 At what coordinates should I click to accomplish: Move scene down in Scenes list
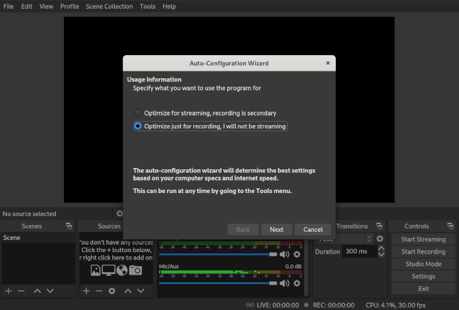pyautogui.click(x=50, y=290)
